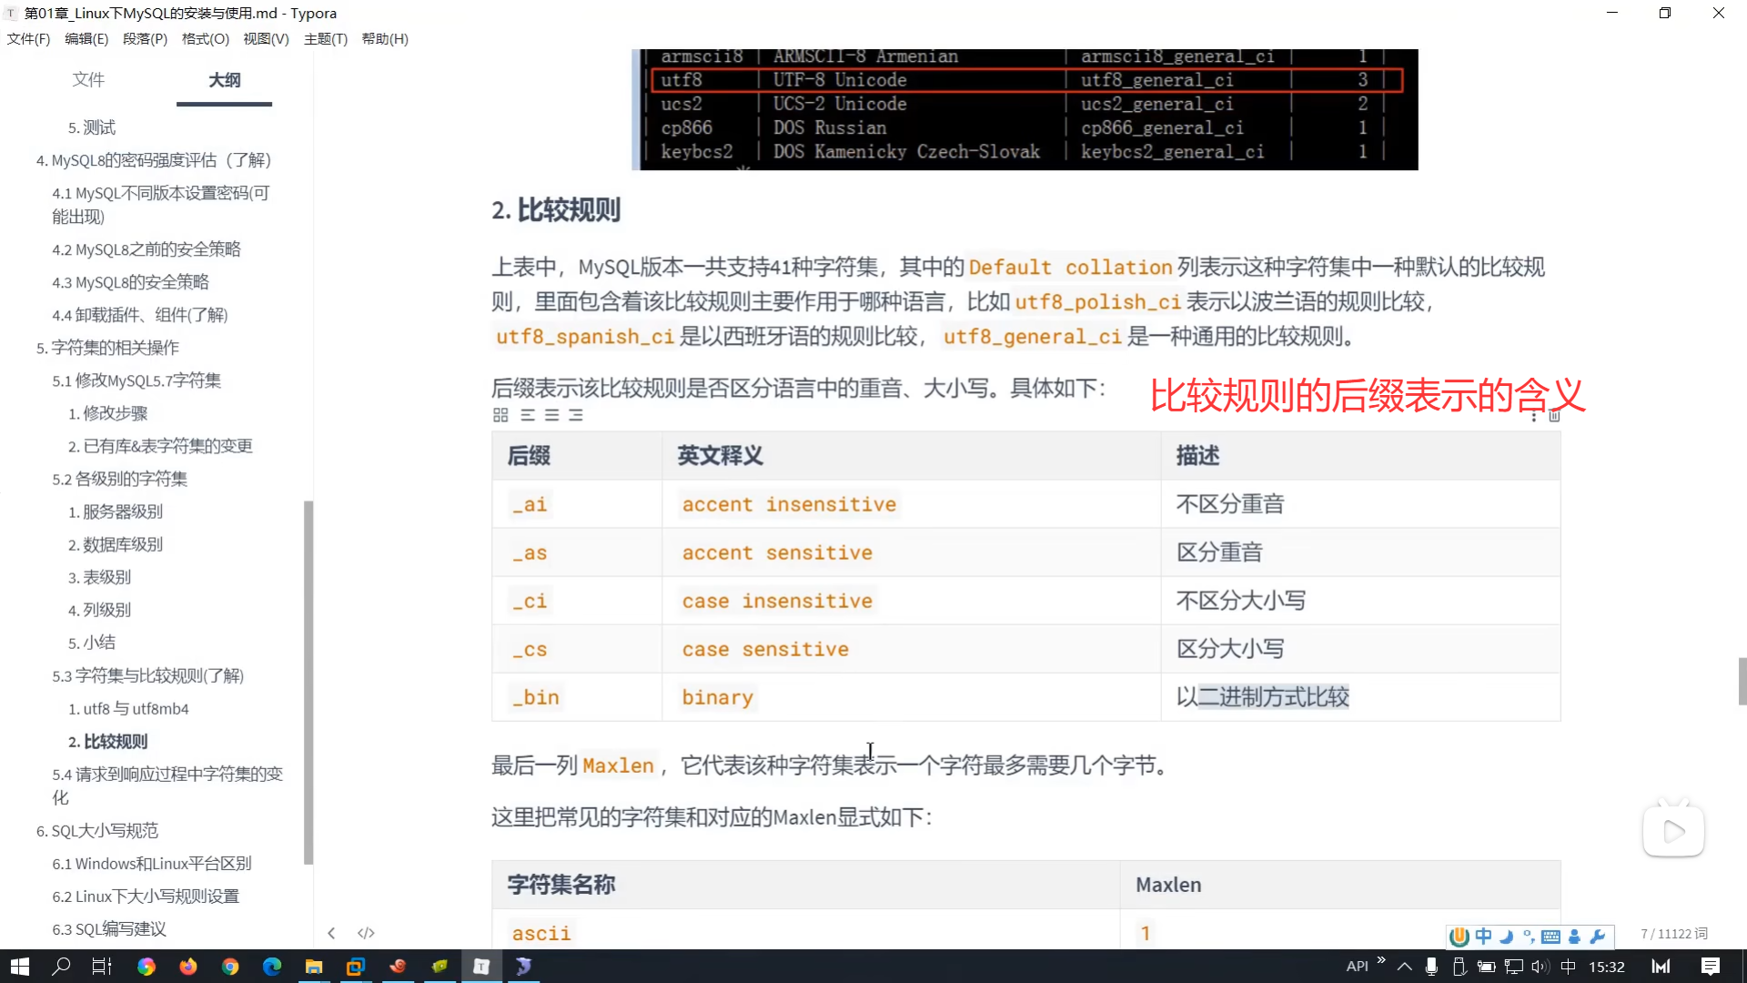Open the Windows notification center icon
Viewport: 1747px width, 983px height.
click(1711, 967)
